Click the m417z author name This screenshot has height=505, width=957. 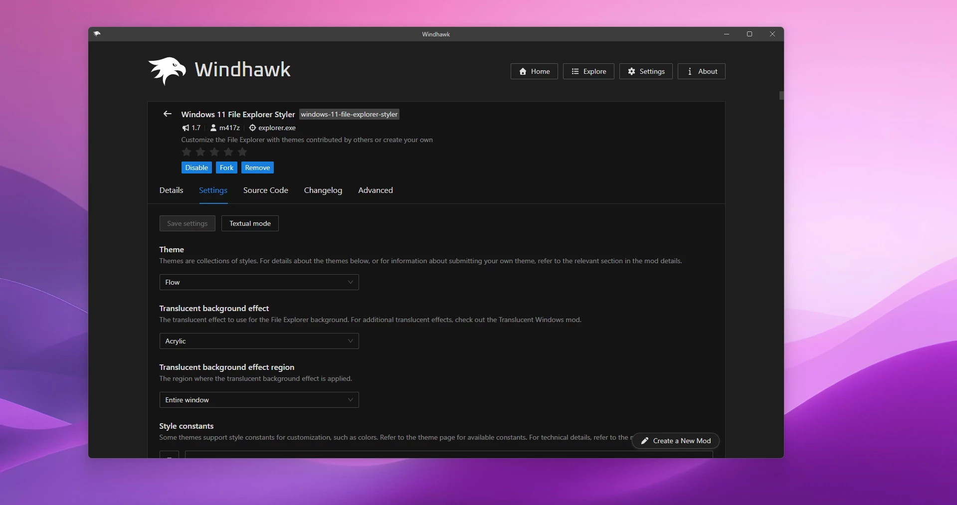229,128
